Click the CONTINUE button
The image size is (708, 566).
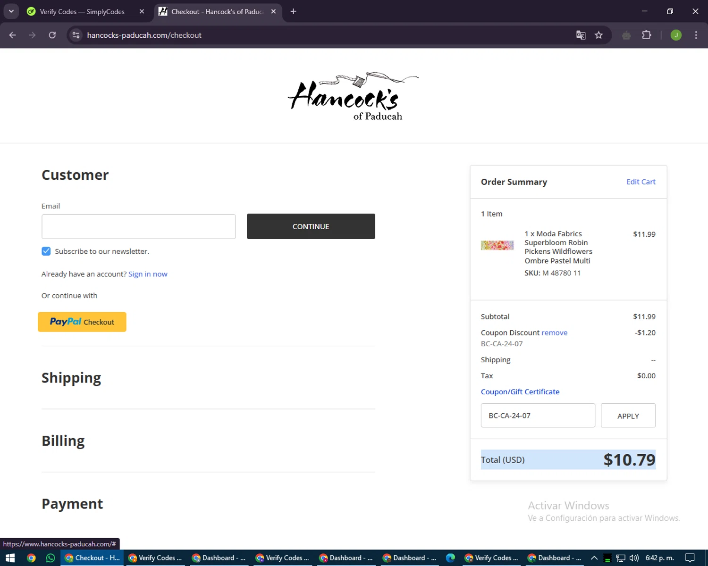[x=311, y=226]
